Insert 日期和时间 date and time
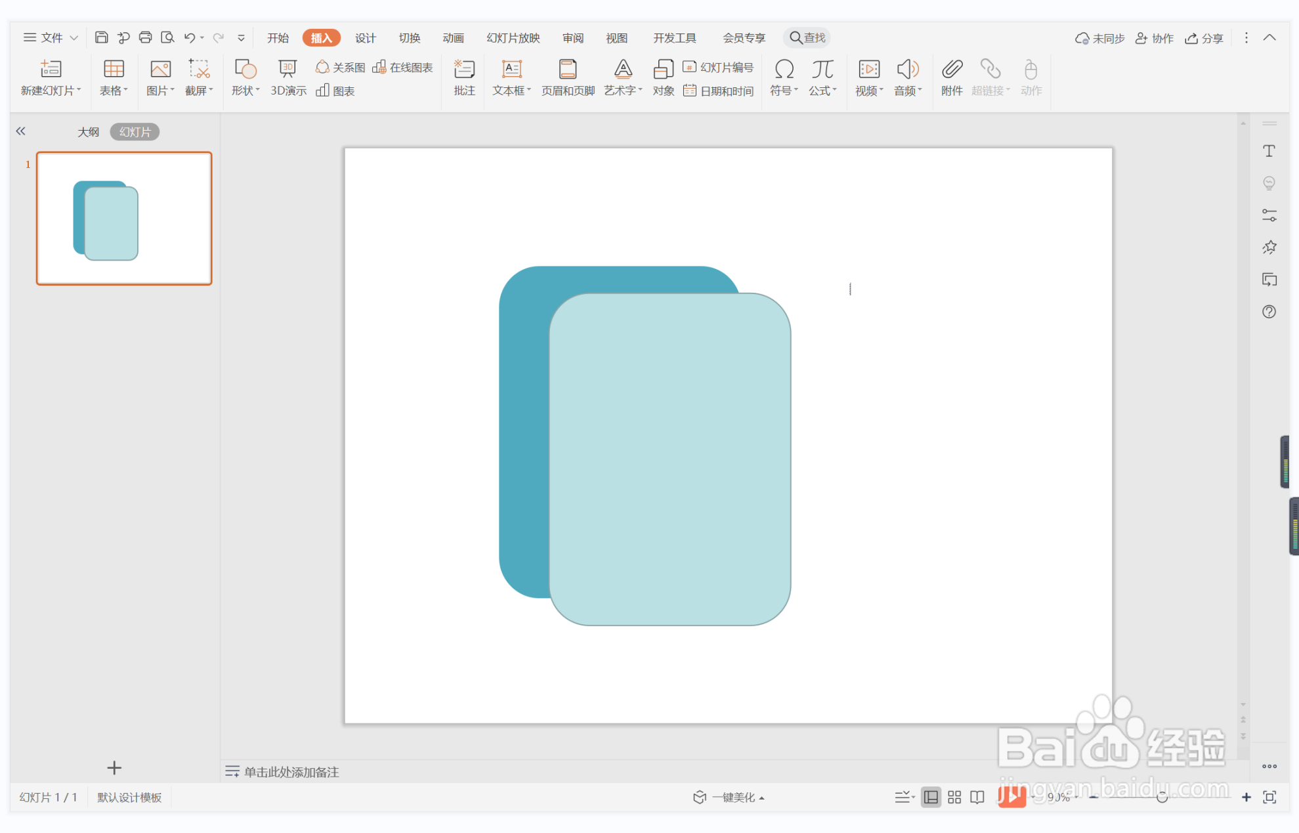The image size is (1299, 833). click(719, 91)
